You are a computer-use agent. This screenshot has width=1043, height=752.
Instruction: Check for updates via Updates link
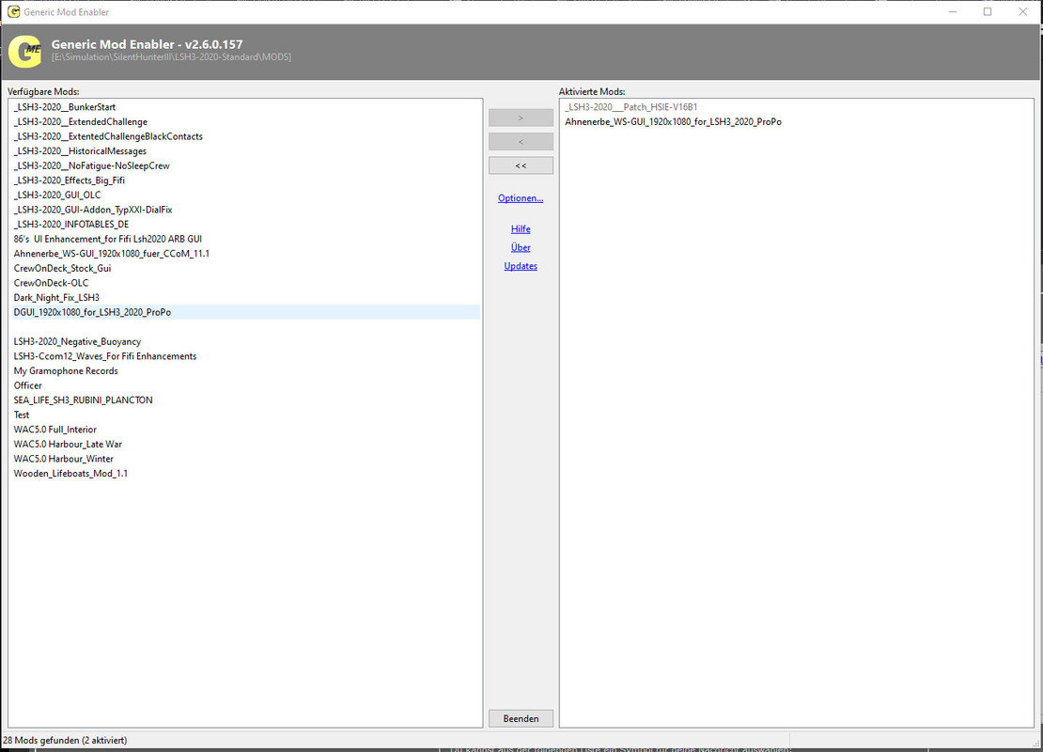[521, 266]
